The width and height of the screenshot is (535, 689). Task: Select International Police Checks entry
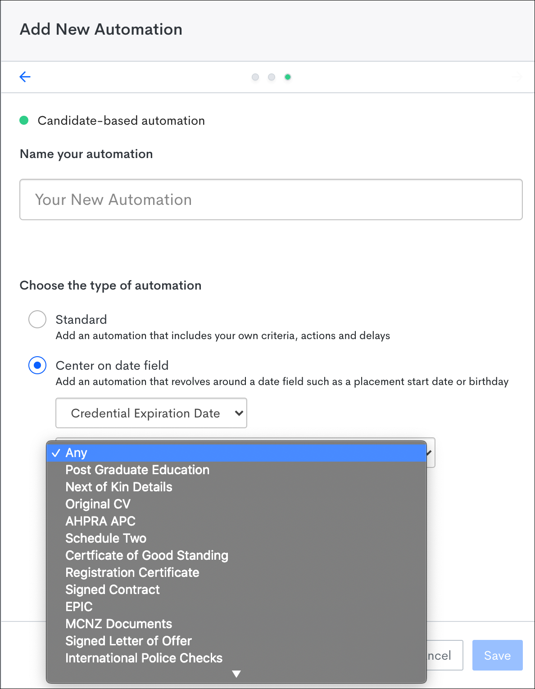coord(144,658)
